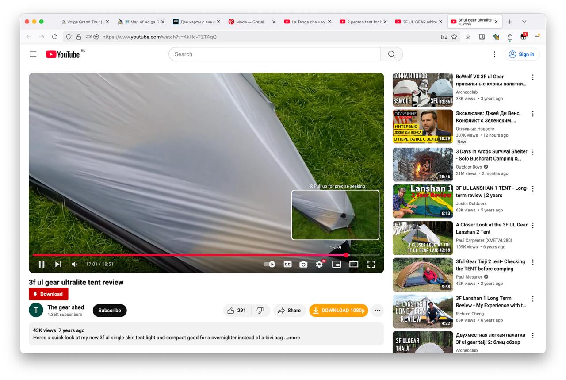Open options for 3ful Gear Taiji 2 video
The height and width of the screenshot is (380, 566).
(533, 262)
